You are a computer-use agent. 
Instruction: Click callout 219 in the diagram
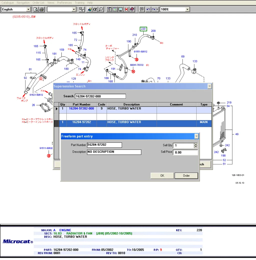[x=229, y=103]
